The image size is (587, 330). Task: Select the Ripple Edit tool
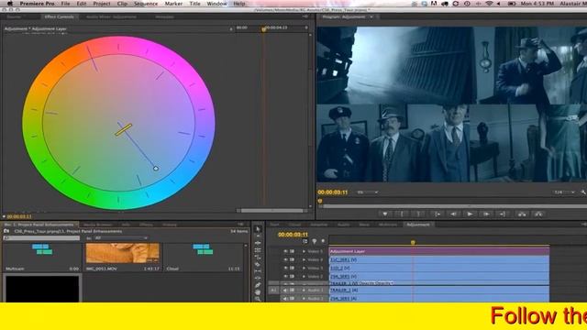258,243
